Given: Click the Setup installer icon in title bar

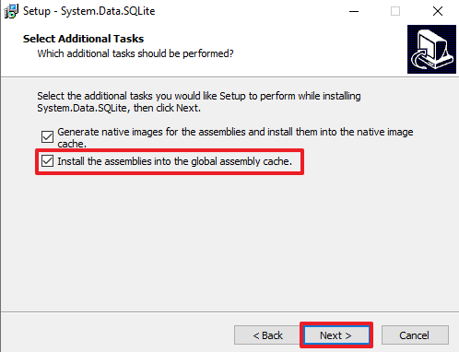Looking at the screenshot, I should pos(11,11).
